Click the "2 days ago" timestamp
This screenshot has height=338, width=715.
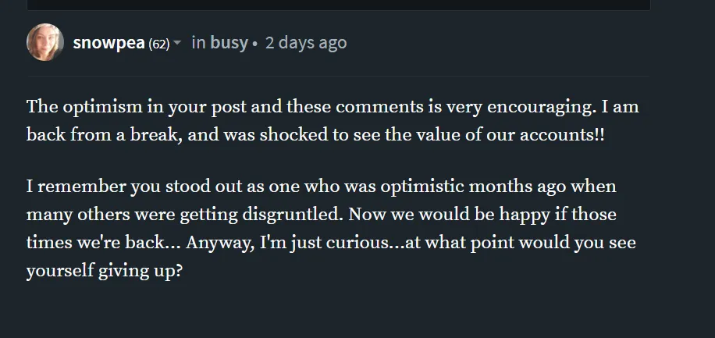click(305, 43)
